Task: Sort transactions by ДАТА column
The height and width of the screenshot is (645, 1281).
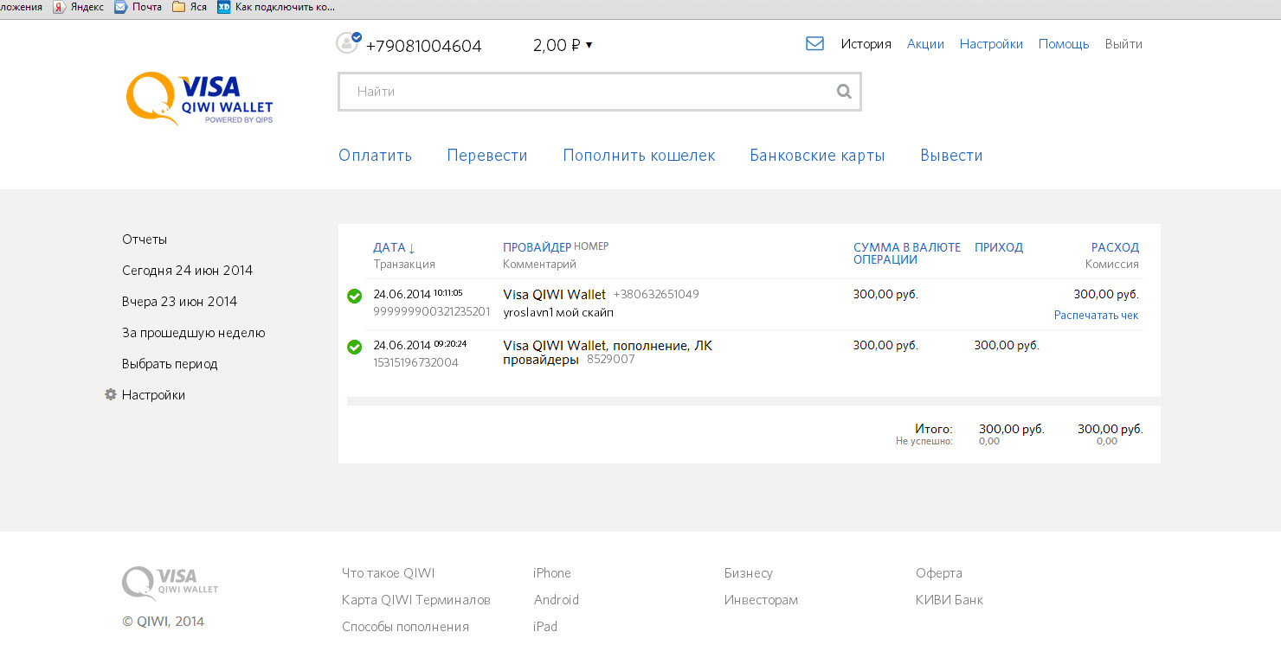Action: point(394,247)
